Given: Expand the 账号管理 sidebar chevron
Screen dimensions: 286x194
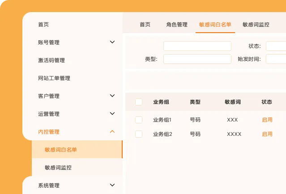Looking at the screenshot, I should click(x=112, y=42).
